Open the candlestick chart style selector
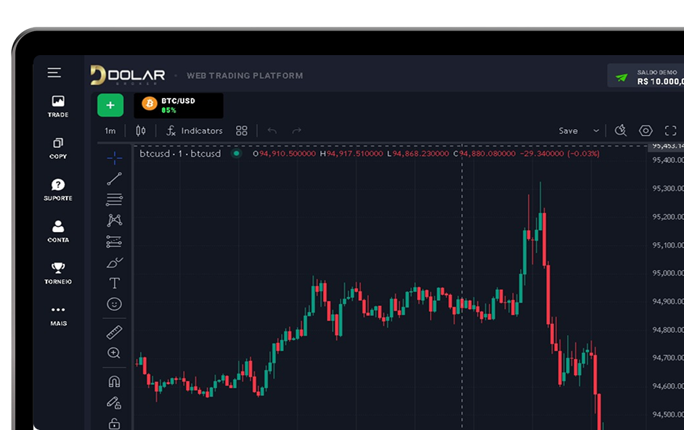Image resolution: width=684 pixels, height=430 pixels. point(141,131)
